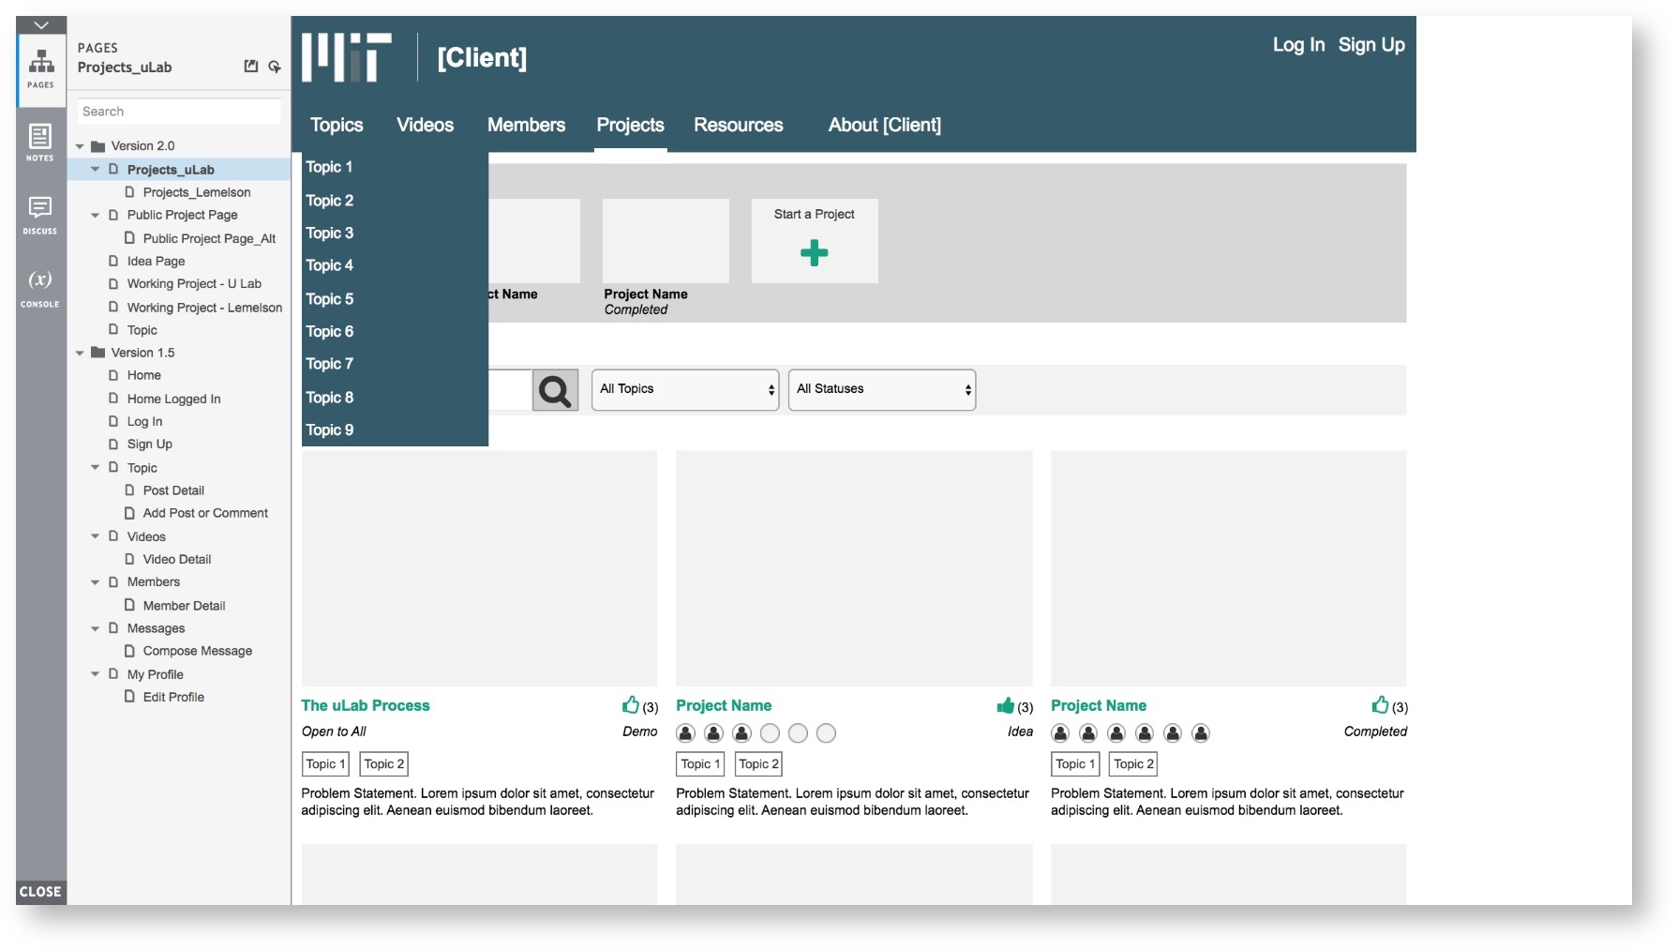Screen dimensions: 1677x950
Task: Select Topic 5 from Topics menu
Action: 330,299
